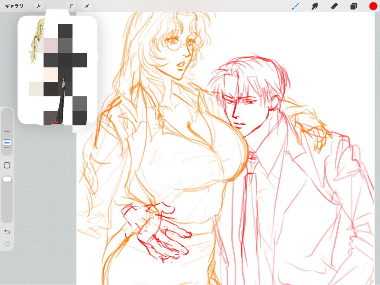Tap the floating reference image thumbnail
380x285 pixels.
(x=57, y=70)
